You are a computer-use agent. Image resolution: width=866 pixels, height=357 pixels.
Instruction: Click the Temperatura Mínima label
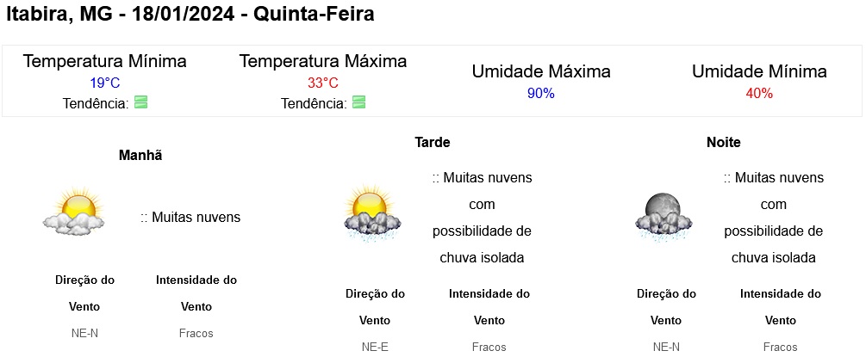pyautogui.click(x=105, y=61)
